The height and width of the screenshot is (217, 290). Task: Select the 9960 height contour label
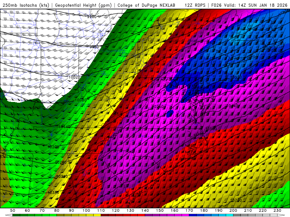94,47
